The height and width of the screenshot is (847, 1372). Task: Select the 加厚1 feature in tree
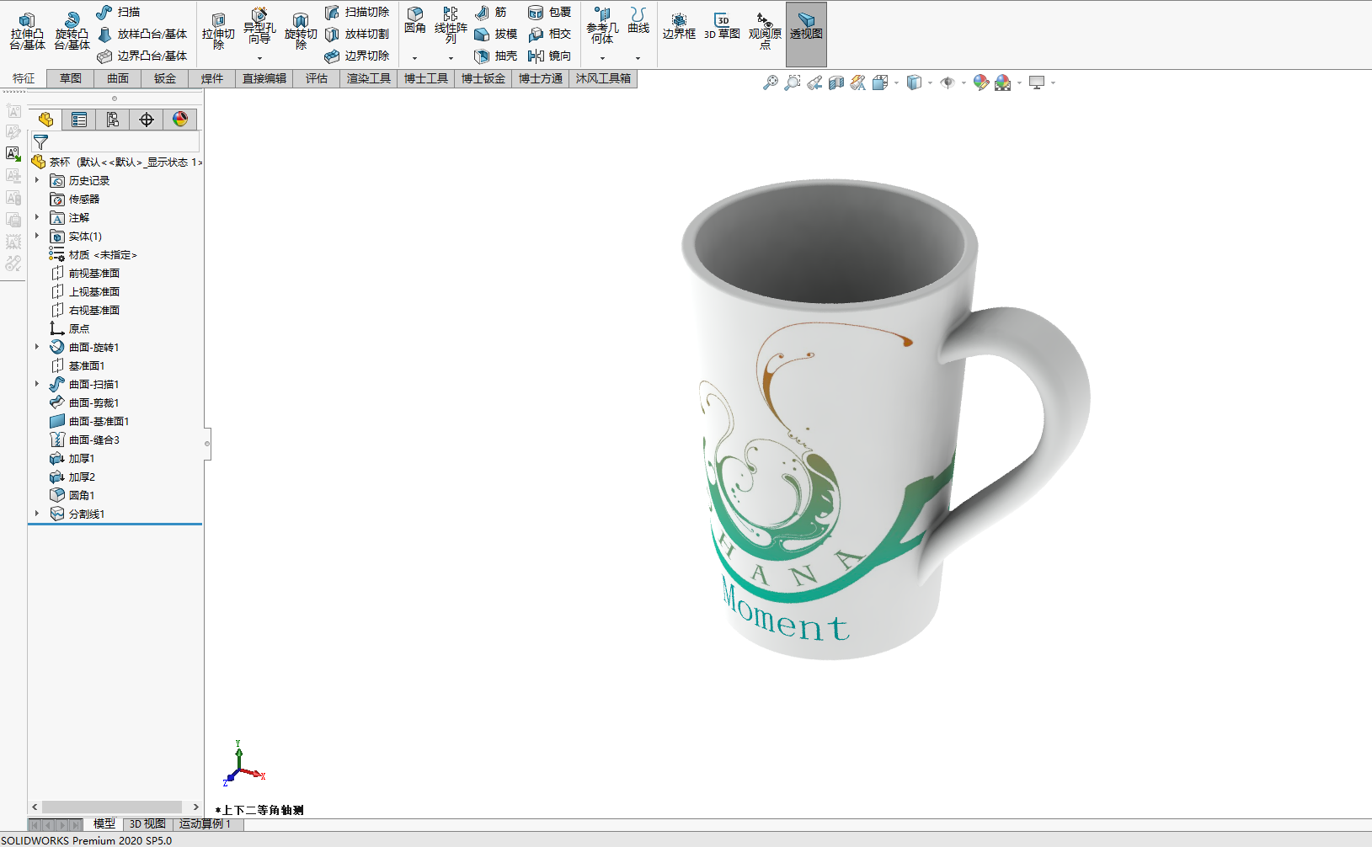point(72,458)
